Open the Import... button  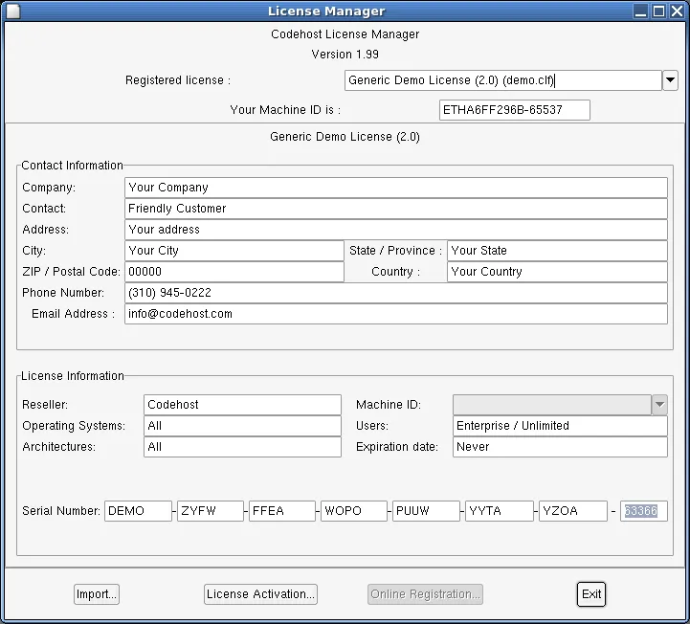click(x=97, y=594)
